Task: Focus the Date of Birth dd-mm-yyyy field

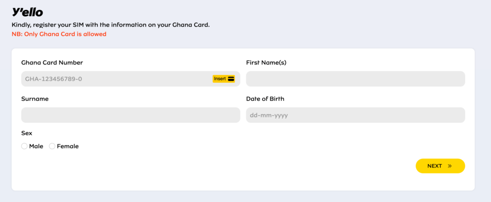Action: coord(355,115)
